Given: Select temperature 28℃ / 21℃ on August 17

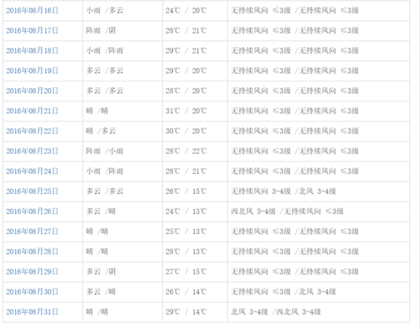Looking at the screenshot, I should click(186, 30).
